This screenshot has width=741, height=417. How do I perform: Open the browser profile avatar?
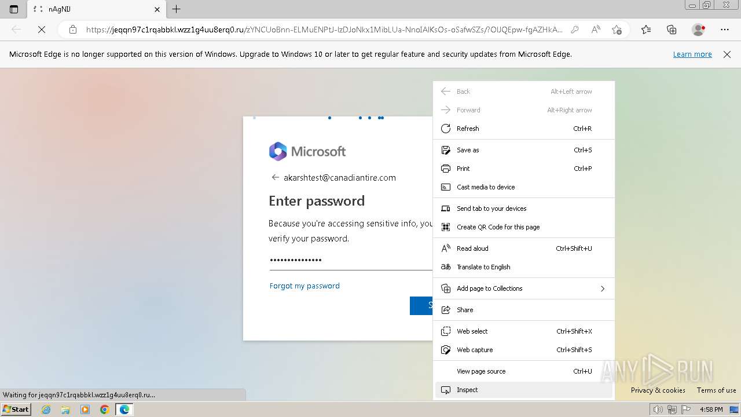(699, 30)
